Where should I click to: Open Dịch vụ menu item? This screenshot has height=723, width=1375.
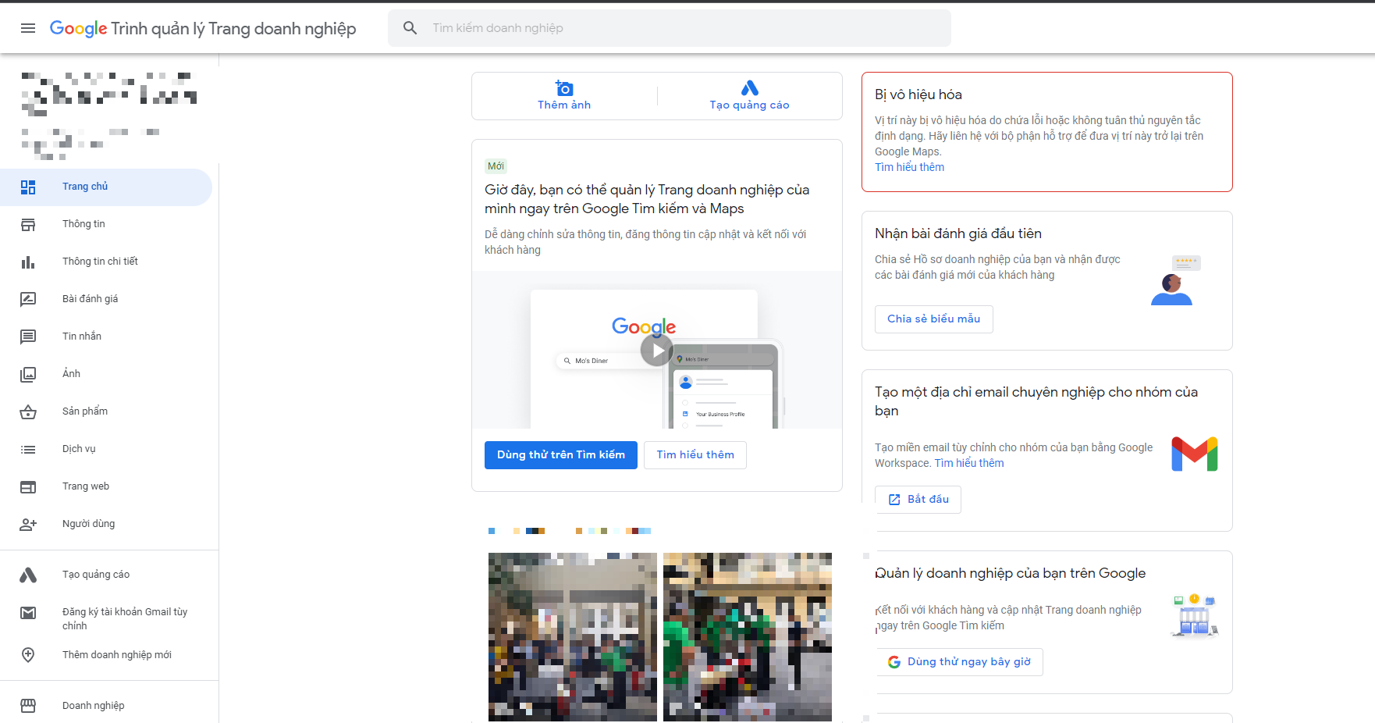coord(106,449)
